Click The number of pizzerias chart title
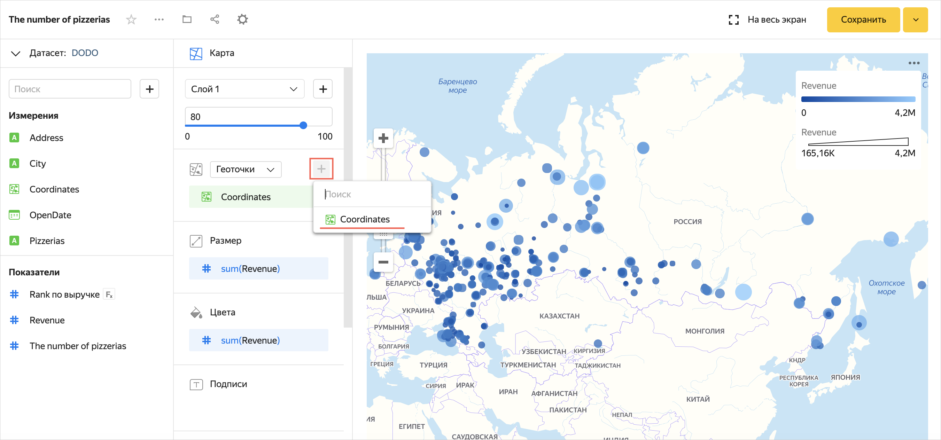Viewport: 941px width, 440px height. point(59,19)
